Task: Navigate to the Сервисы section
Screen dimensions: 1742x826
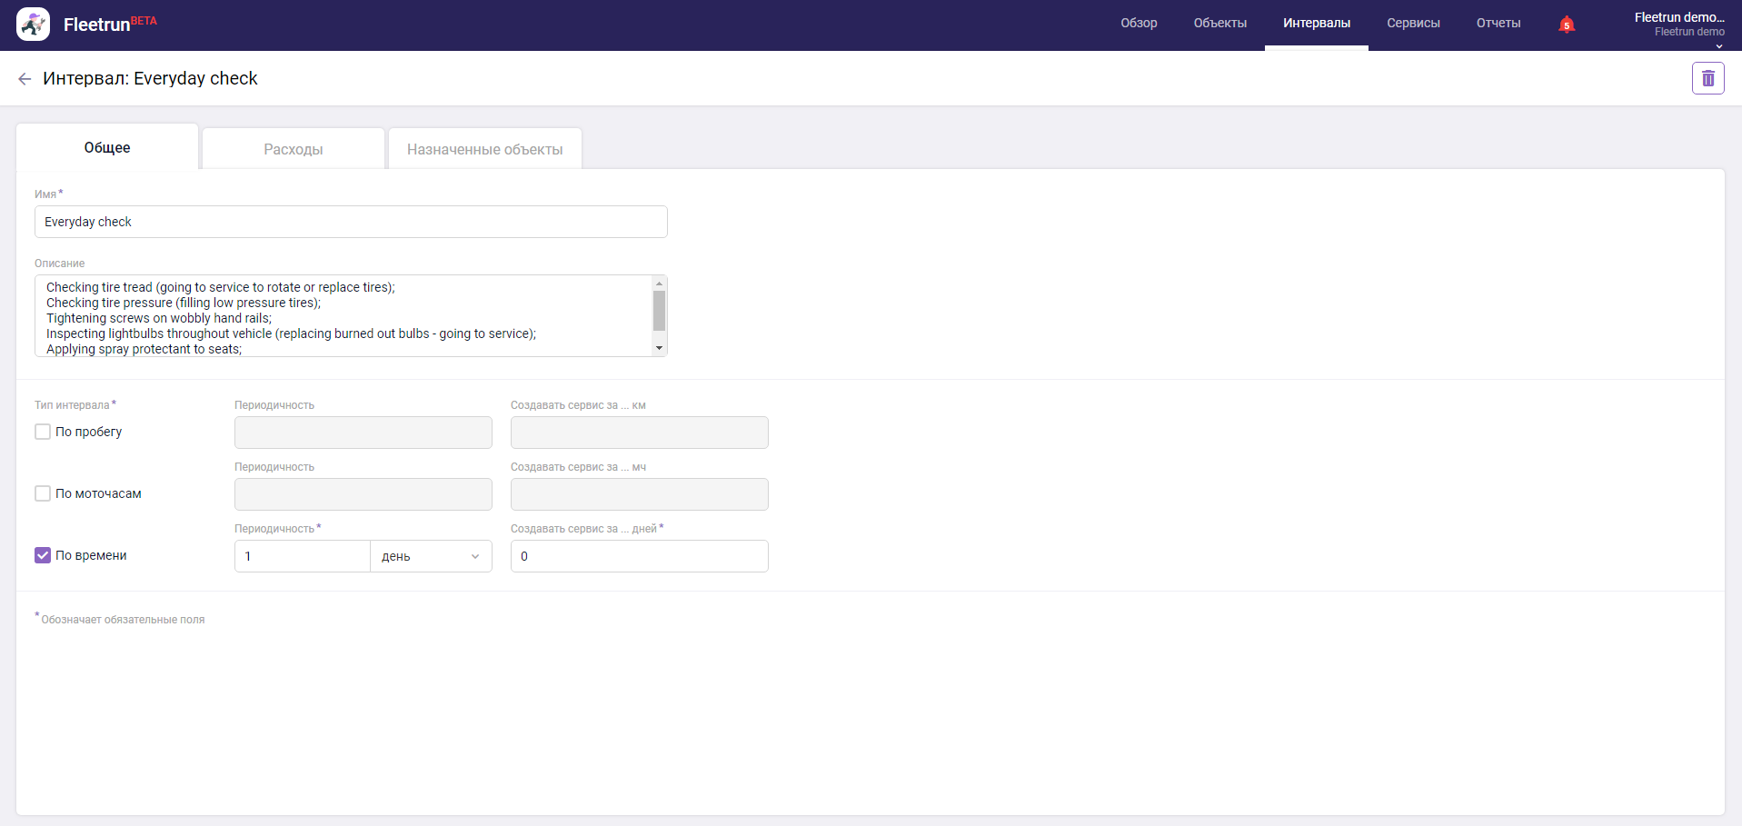Action: [x=1413, y=24]
